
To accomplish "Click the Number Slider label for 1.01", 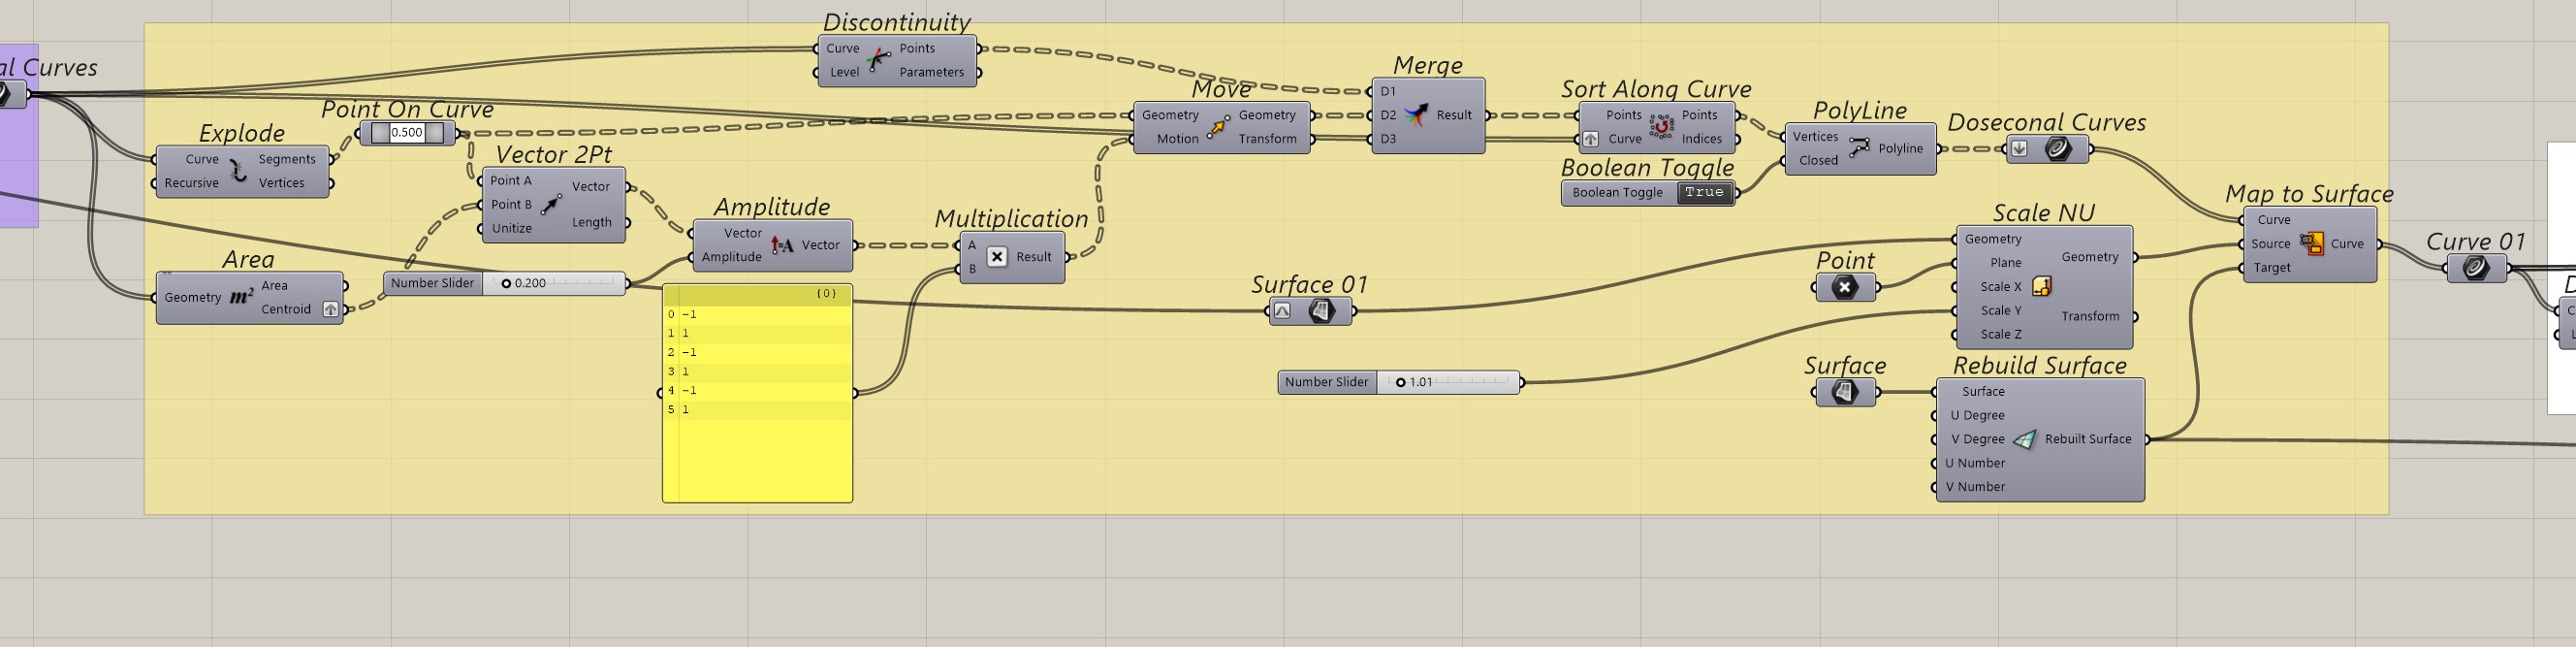I will click(1326, 382).
